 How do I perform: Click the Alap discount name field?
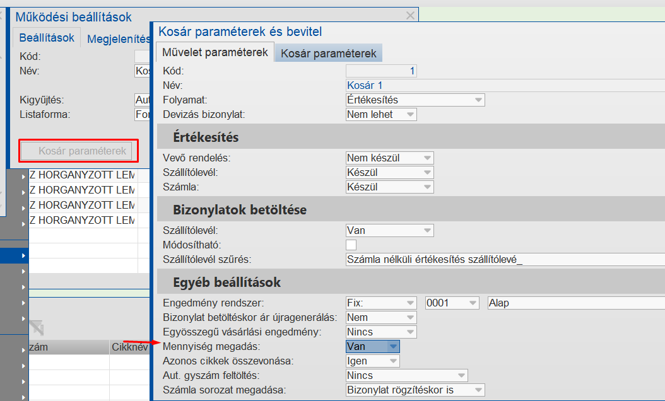tap(576, 303)
